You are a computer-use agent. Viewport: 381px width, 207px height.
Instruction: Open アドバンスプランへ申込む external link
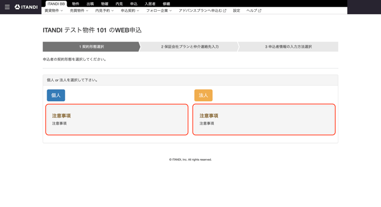[x=202, y=11]
